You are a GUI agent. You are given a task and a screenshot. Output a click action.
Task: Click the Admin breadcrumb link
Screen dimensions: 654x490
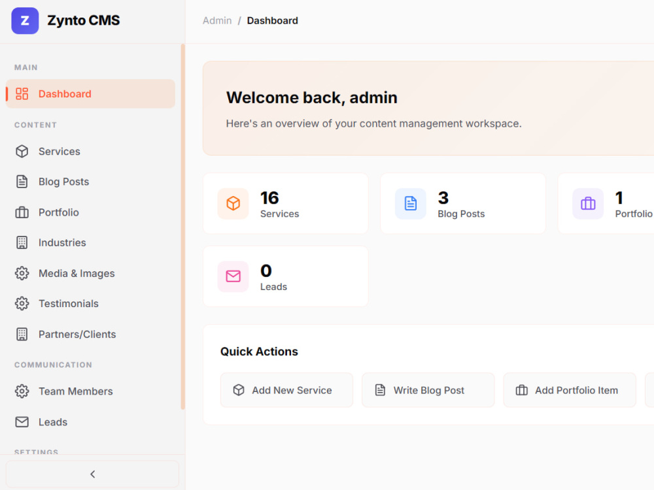click(x=217, y=20)
